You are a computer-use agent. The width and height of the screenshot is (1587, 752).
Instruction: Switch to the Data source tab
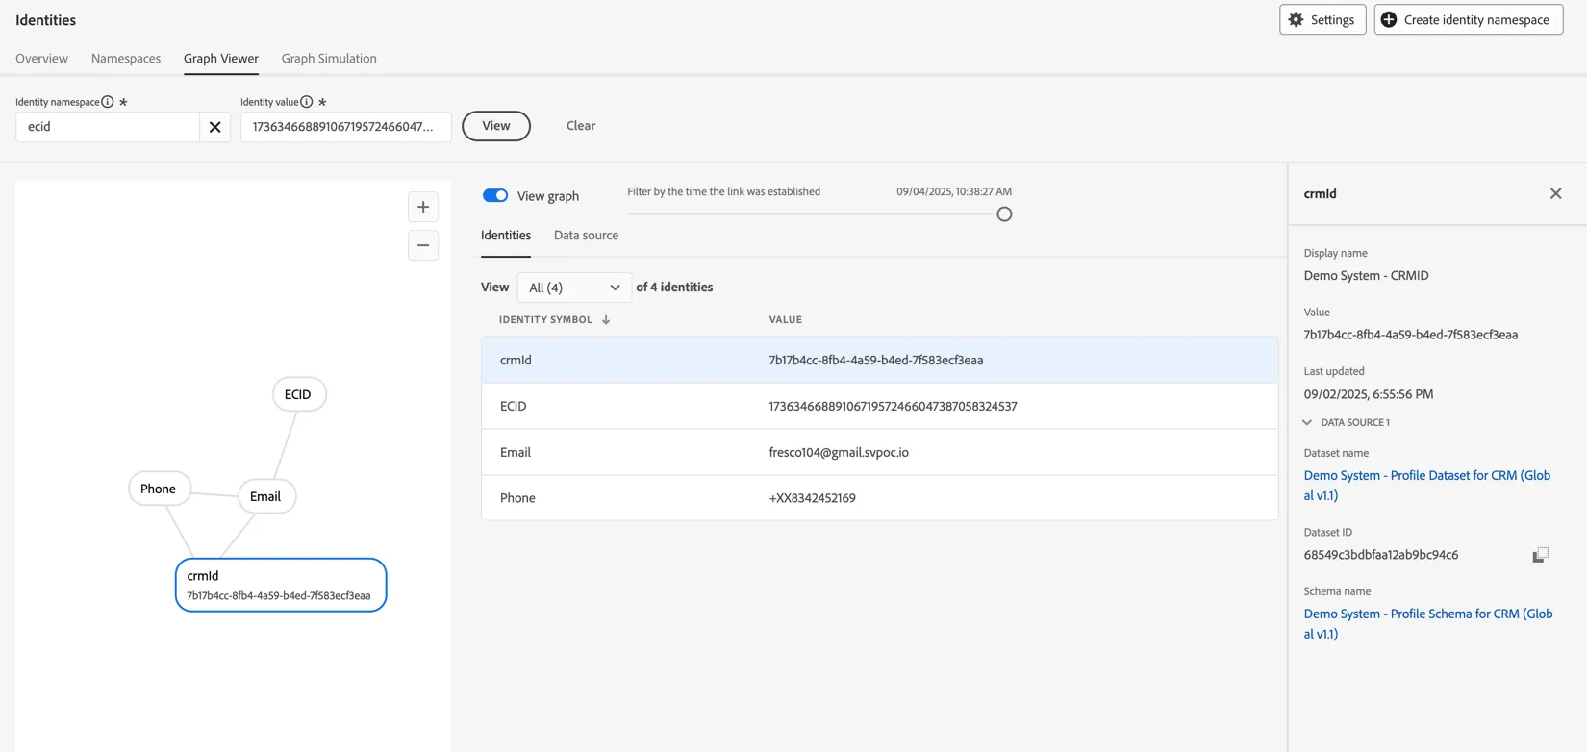click(586, 235)
